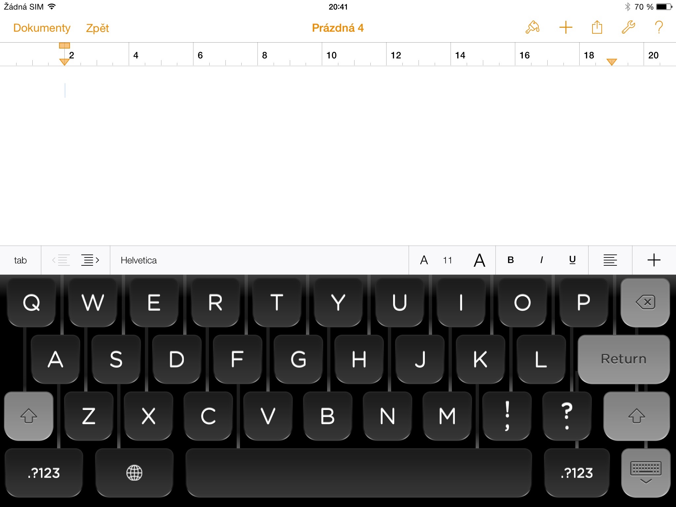Toggle underline formatting
The image size is (676, 507).
coord(572,260)
